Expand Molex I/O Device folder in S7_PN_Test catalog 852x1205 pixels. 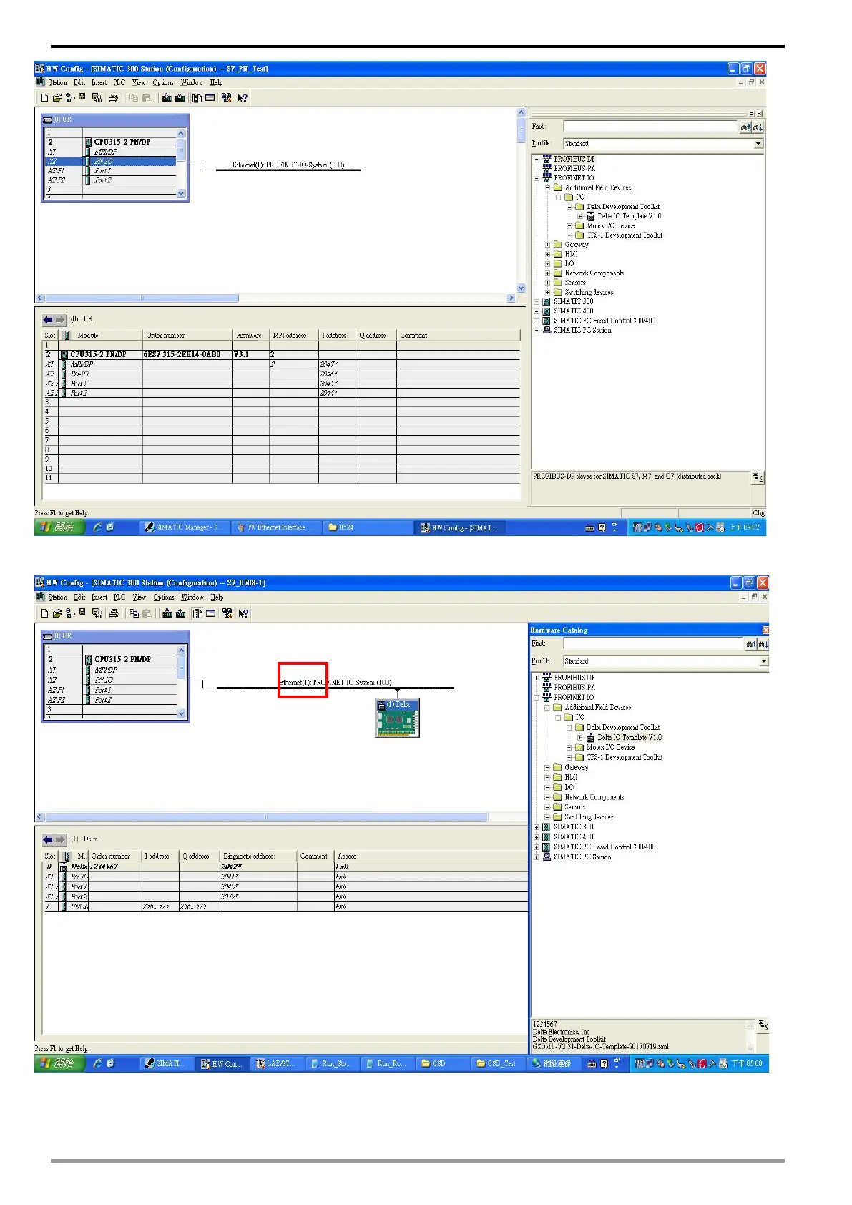(569, 225)
